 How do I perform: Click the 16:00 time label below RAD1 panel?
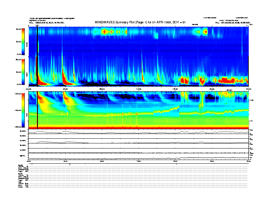[175, 89]
